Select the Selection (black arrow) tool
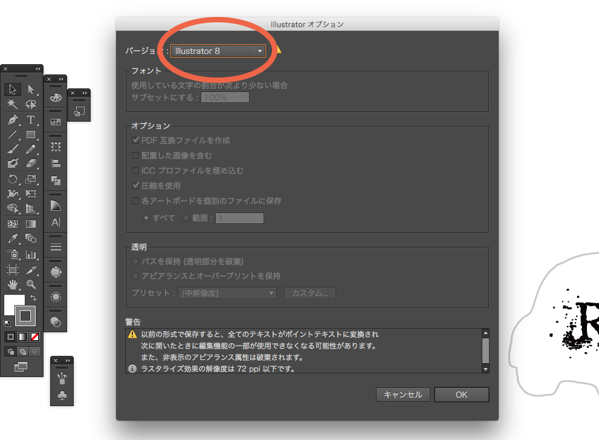This screenshot has width=599, height=440. (13, 90)
